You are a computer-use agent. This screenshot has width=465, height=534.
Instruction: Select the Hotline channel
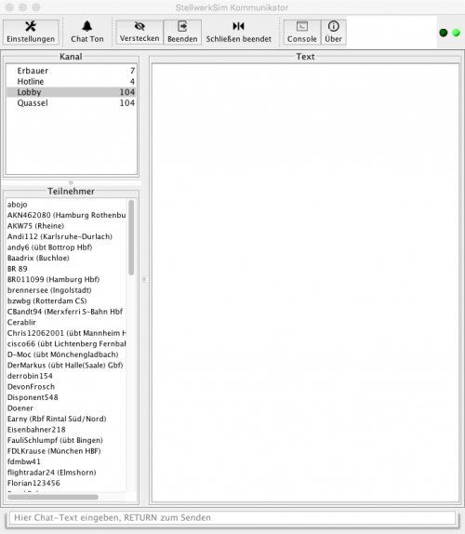tap(72, 81)
